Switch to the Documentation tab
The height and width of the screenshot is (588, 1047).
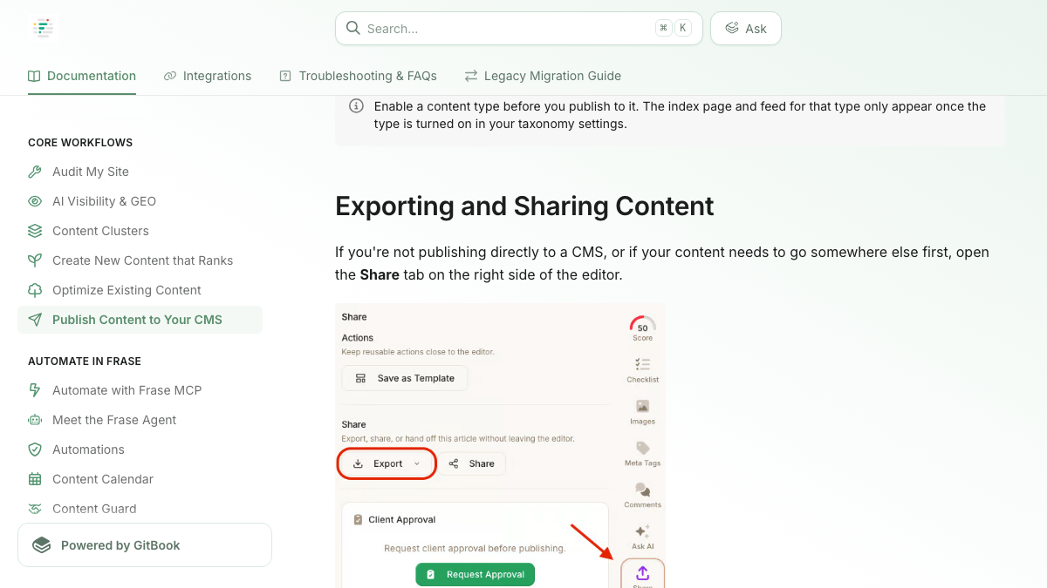coord(82,76)
